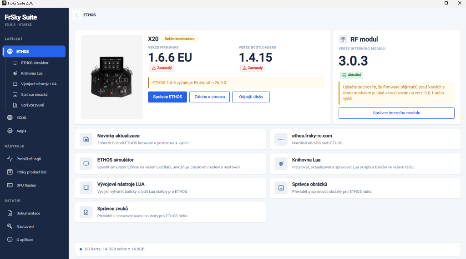Open Vývojové nástroje LUA card
The image size is (466, 259).
tap(170, 188)
